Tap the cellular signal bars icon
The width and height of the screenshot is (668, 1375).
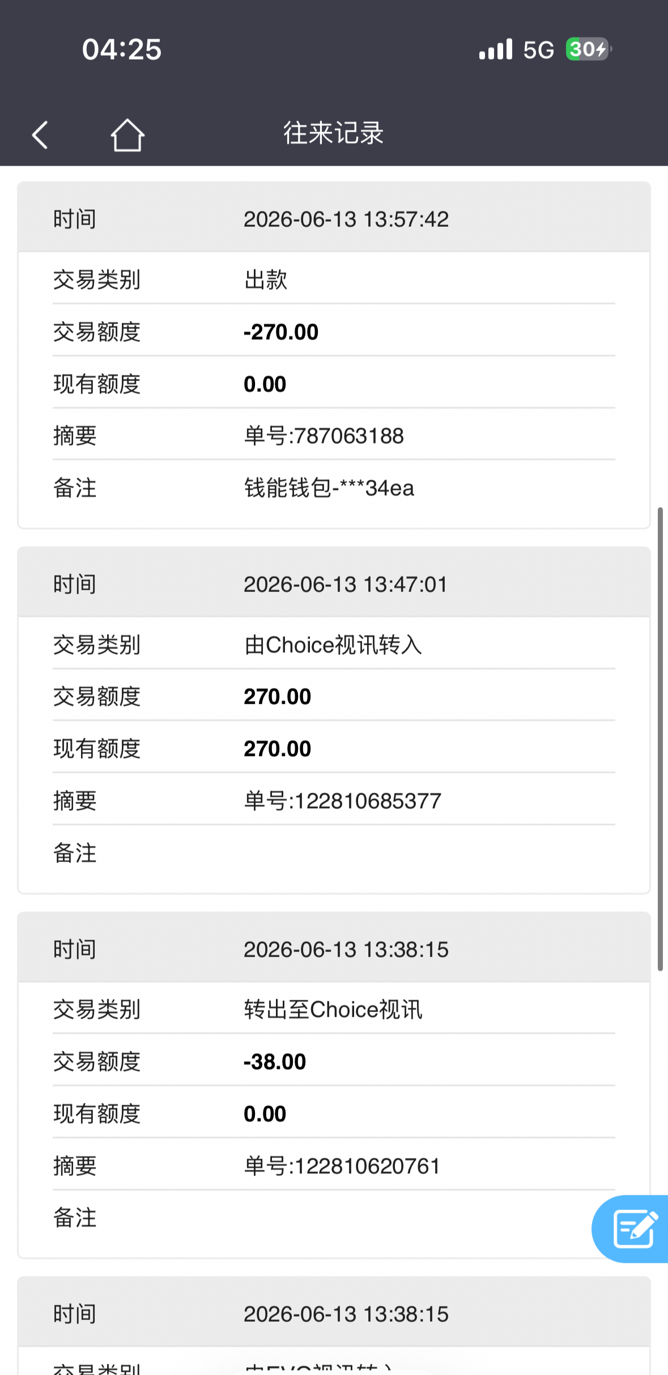pyautogui.click(x=496, y=49)
